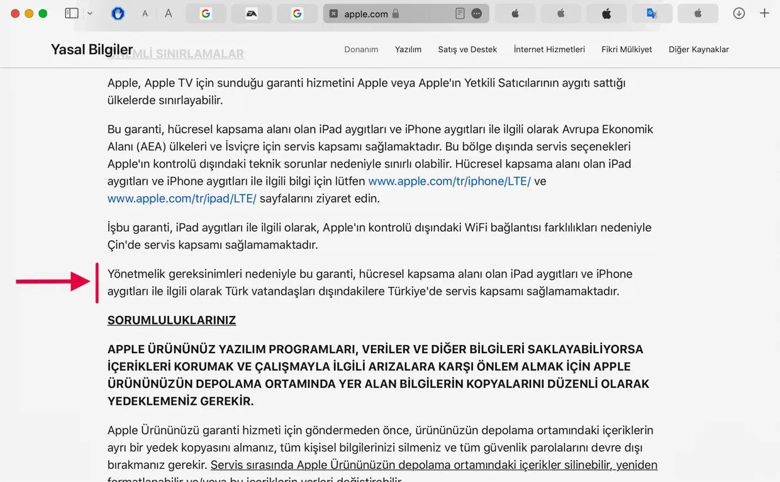Follow the www.apple.com/tr/ipad/LTE/ link

pyautogui.click(x=182, y=199)
